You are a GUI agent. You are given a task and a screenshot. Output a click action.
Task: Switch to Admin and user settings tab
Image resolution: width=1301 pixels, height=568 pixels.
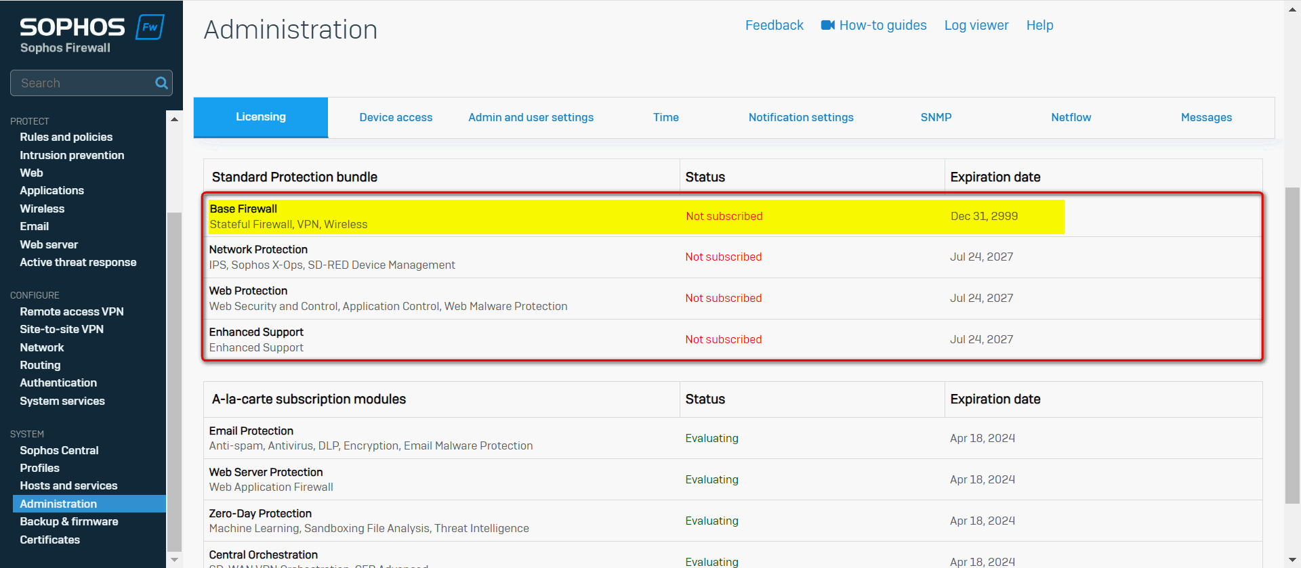point(531,117)
